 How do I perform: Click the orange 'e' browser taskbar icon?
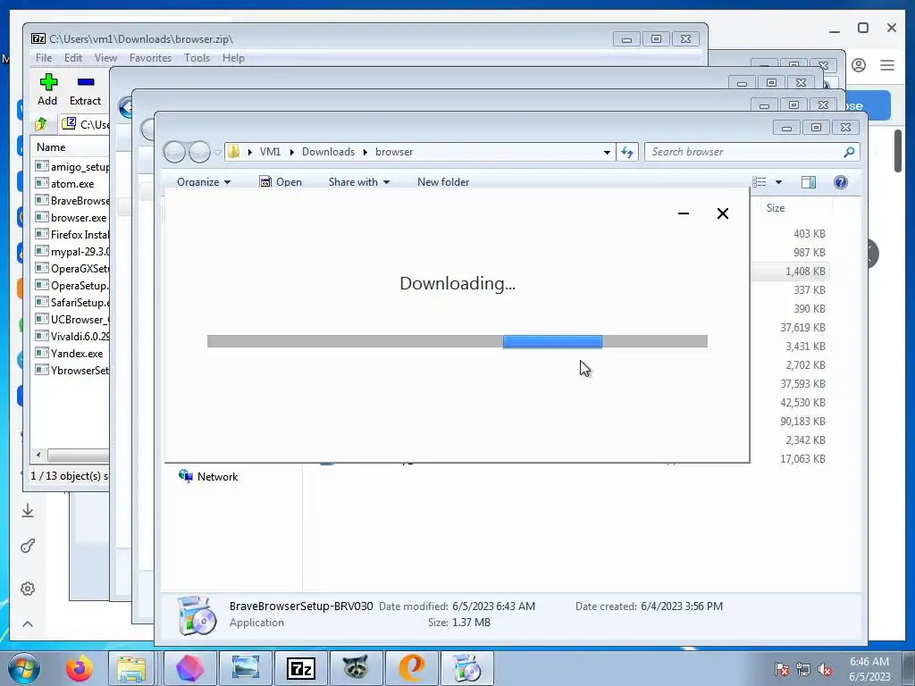411,668
